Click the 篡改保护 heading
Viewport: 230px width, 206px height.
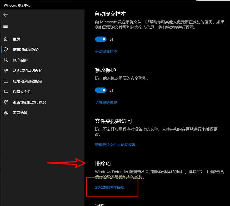coord(105,70)
